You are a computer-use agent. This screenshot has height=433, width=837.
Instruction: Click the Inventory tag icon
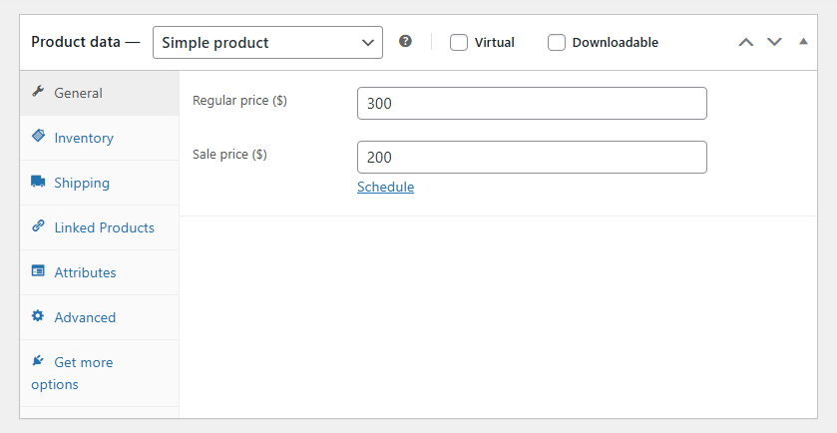pos(38,137)
